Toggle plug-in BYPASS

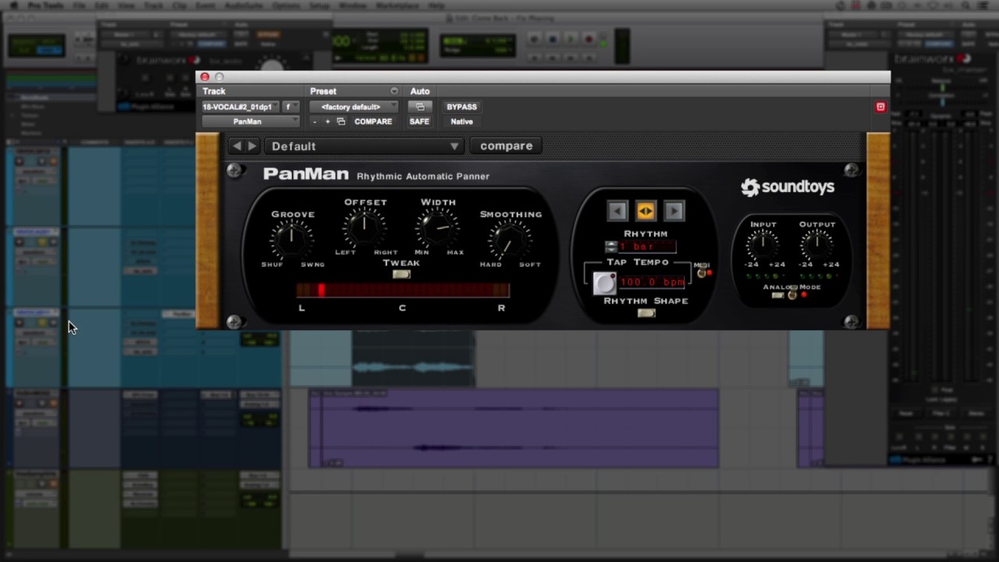coord(461,107)
